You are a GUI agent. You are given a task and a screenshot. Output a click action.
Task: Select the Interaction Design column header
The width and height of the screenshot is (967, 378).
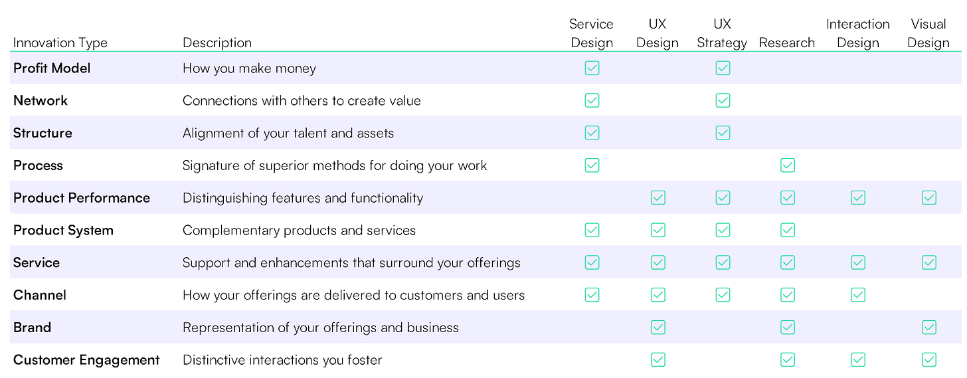tap(858, 33)
